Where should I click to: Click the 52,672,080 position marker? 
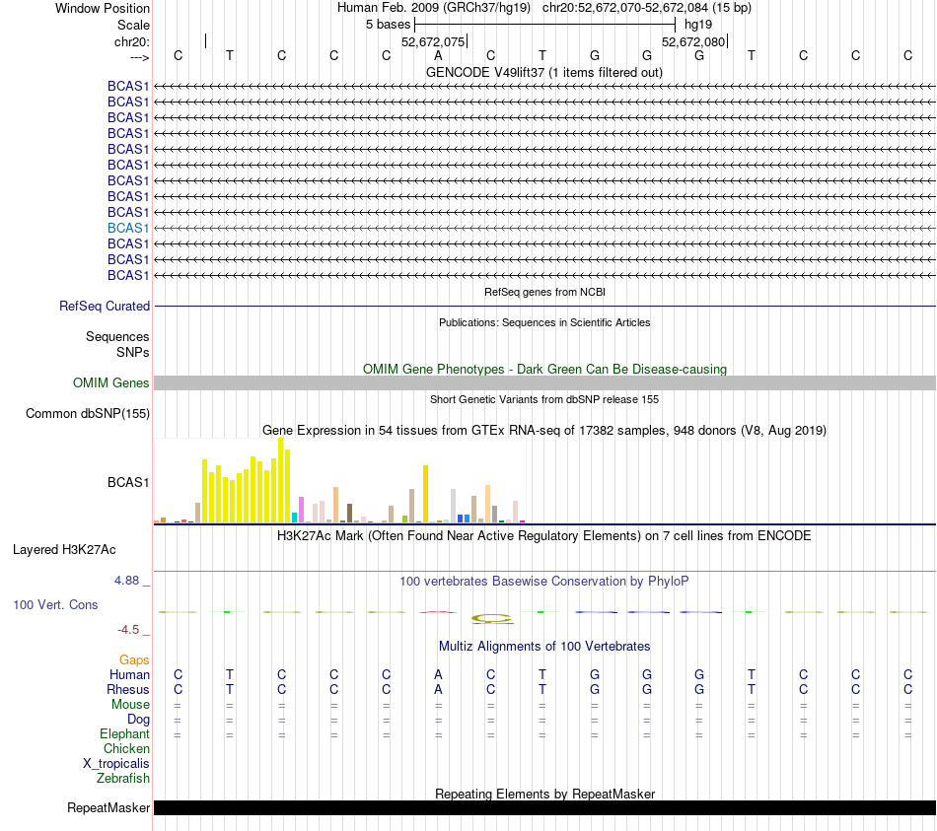(x=693, y=41)
